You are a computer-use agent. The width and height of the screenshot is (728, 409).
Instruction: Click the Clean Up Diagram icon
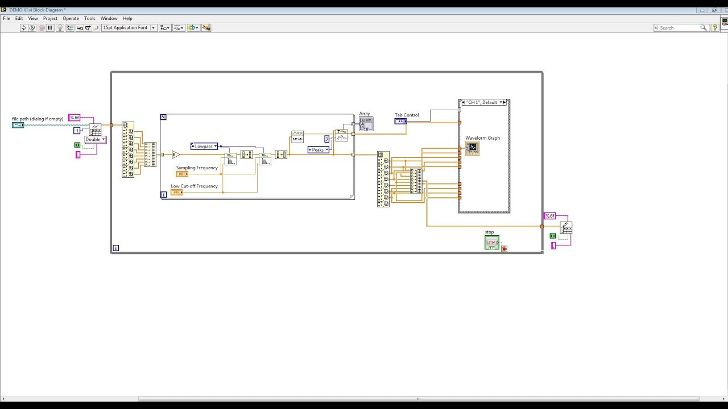click(x=206, y=27)
